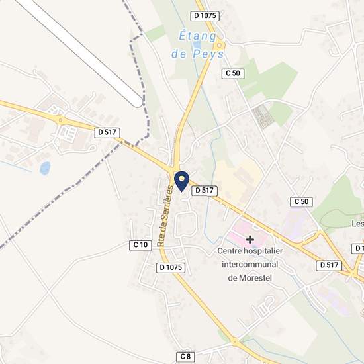364x364 pixels.
Task: Click the Étang de Peys label
Action: (x=198, y=45)
